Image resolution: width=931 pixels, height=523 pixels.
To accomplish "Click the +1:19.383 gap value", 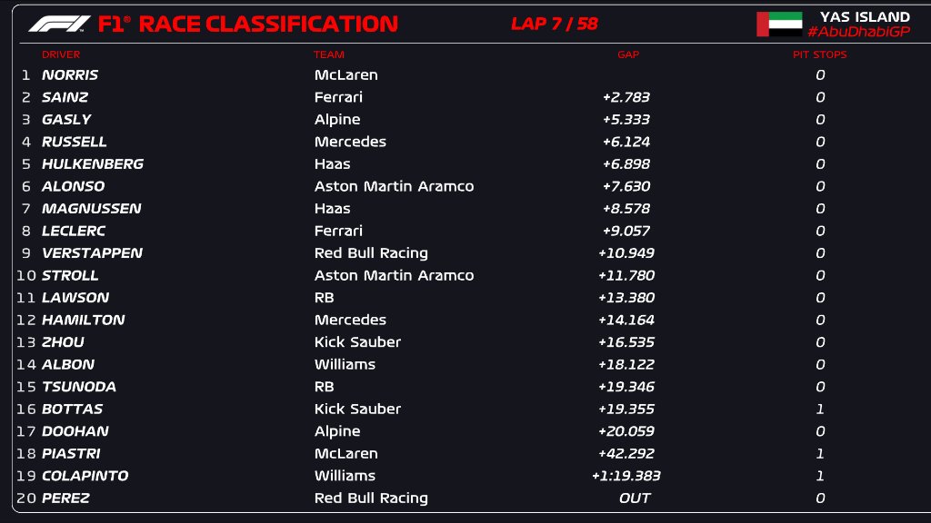I will click(x=626, y=476).
